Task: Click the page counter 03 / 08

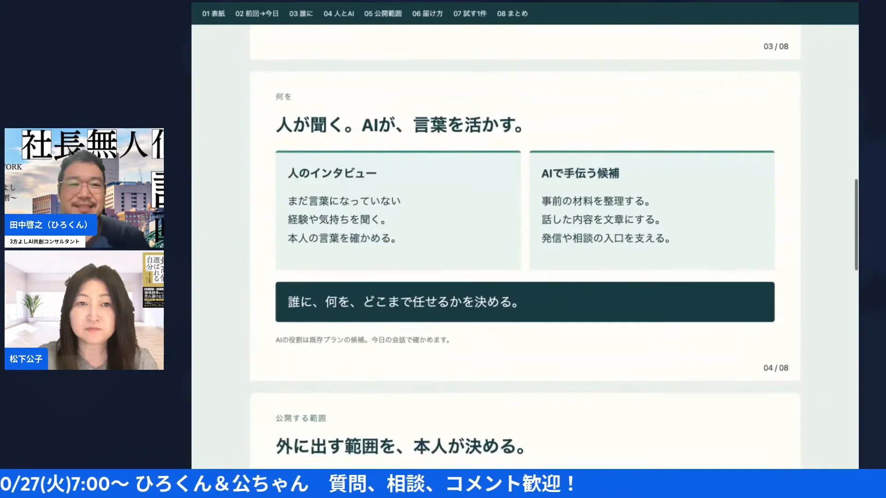Action: [776, 47]
